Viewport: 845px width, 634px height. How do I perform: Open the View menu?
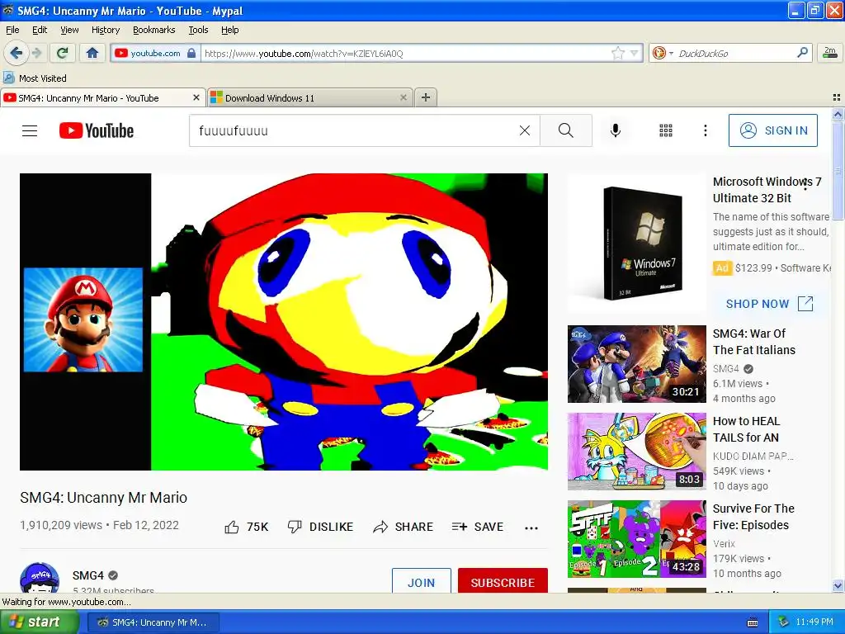69,30
